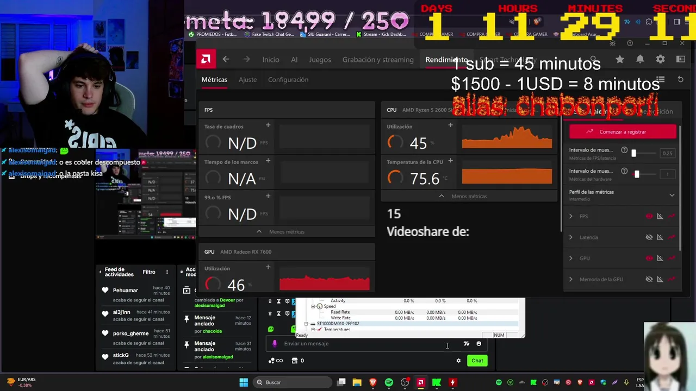Viewport: 696px width, 391px height.
Task: Collapse the Speed tree node in the monitor window
Action: [x=313, y=306]
